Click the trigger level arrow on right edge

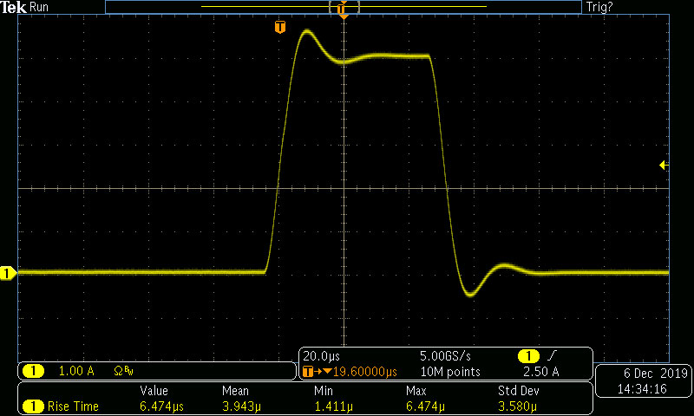(x=664, y=165)
